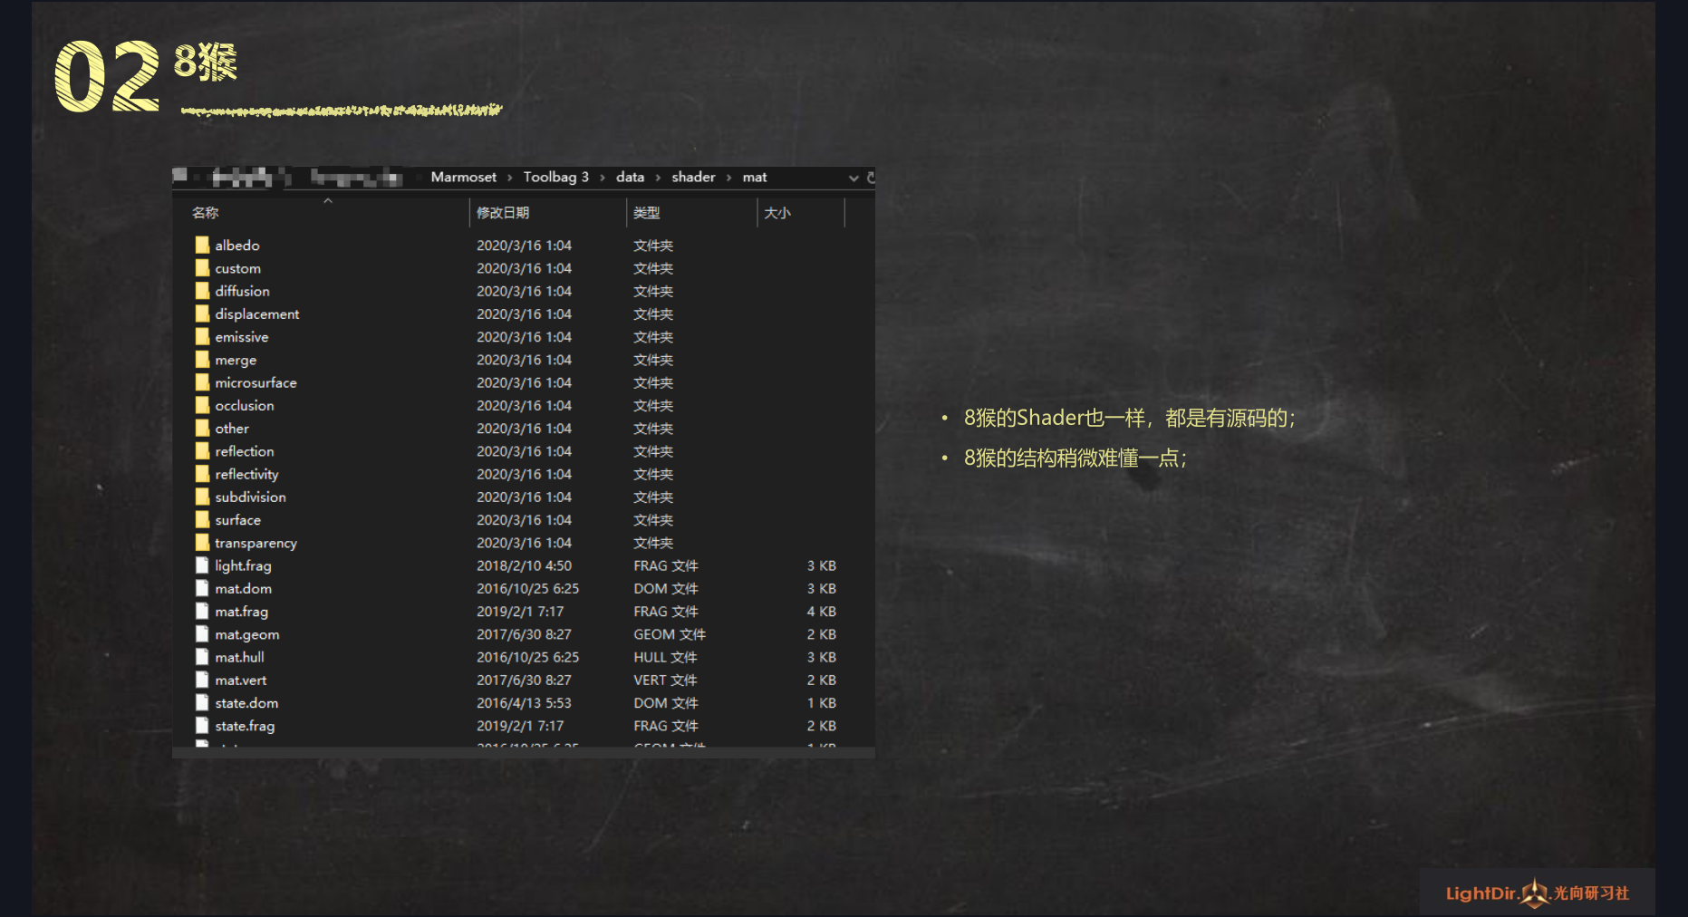Select the transparency folder icon
The height and width of the screenshot is (917, 1688).
click(x=202, y=542)
